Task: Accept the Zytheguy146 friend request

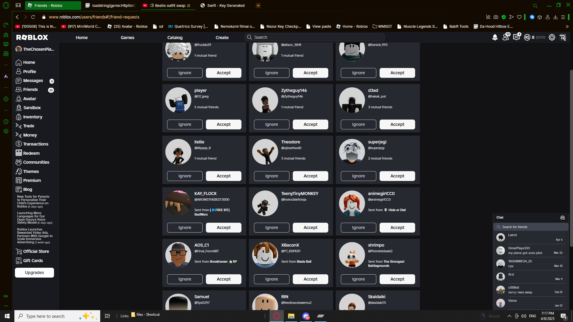Action: click(310, 124)
